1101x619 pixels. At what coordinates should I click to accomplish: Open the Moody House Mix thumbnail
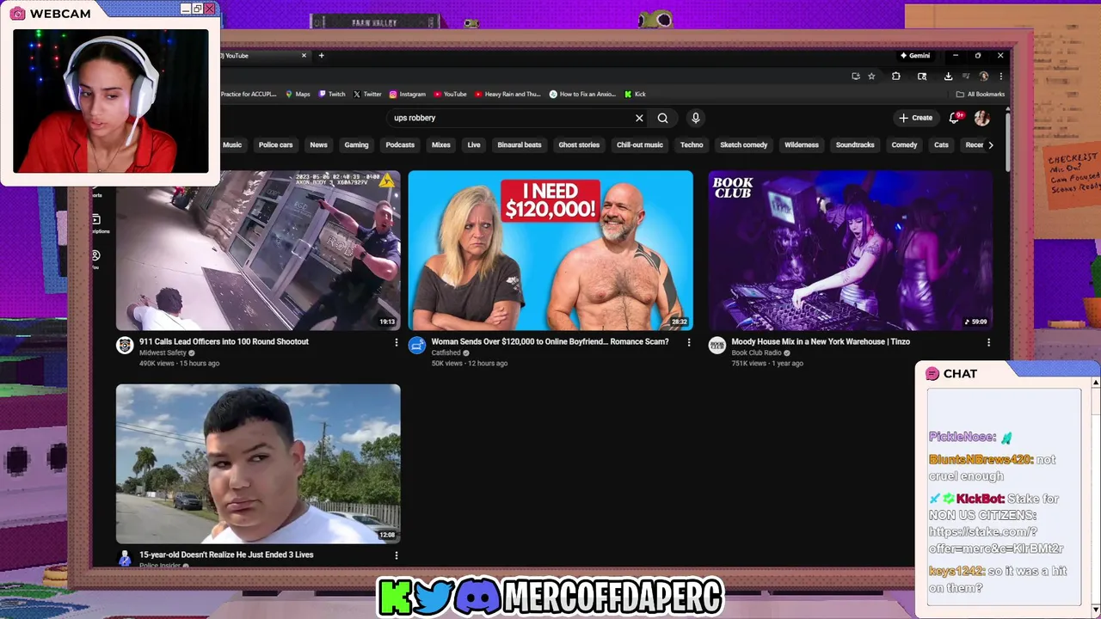point(851,250)
